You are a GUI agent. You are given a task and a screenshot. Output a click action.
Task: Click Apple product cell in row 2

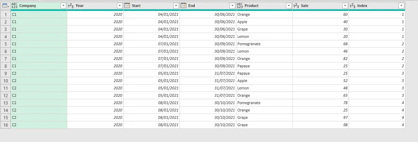(x=264, y=22)
